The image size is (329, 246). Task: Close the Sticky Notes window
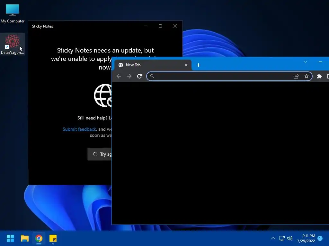pos(175,26)
